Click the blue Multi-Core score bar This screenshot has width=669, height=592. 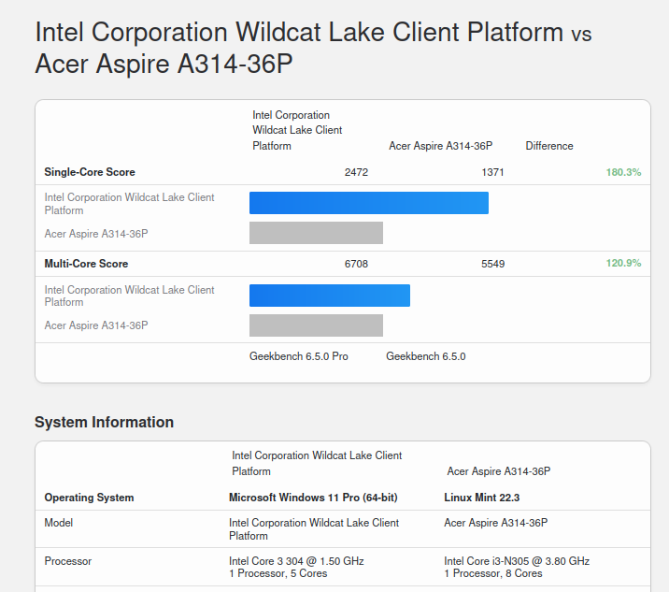(x=329, y=296)
